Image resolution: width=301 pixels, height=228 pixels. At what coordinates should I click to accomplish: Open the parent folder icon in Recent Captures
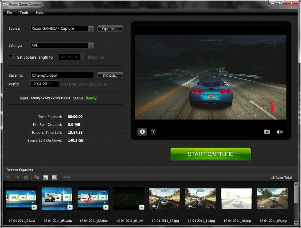[26, 177]
